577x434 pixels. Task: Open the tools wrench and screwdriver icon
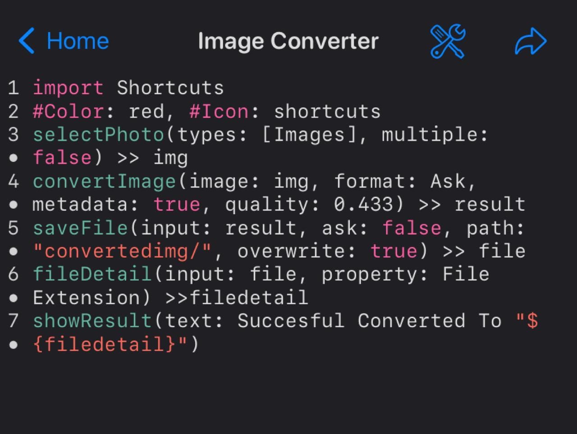pyautogui.click(x=448, y=41)
